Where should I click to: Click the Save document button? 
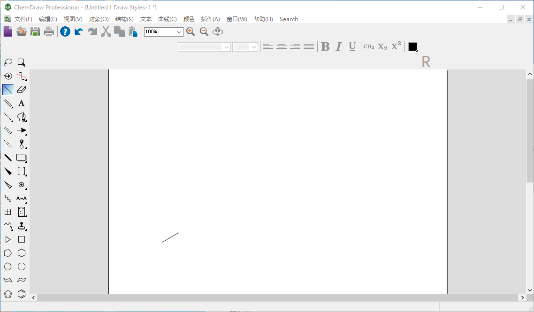click(35, 32)
